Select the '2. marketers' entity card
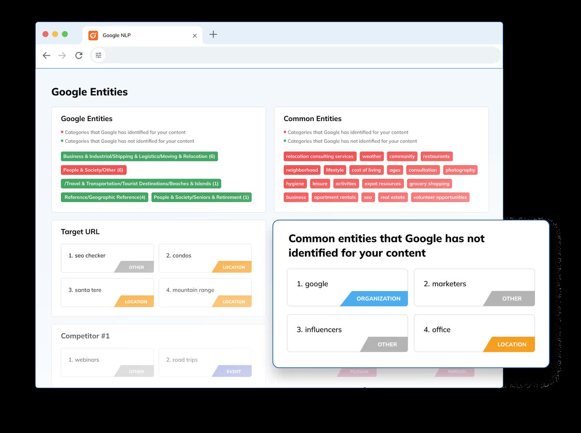 coord(474,288)
